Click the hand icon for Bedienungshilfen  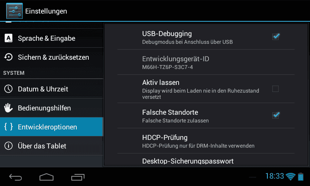[8, 108]
